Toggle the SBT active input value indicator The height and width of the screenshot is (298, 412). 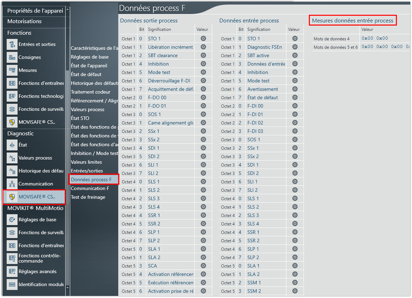pos(295,56)
